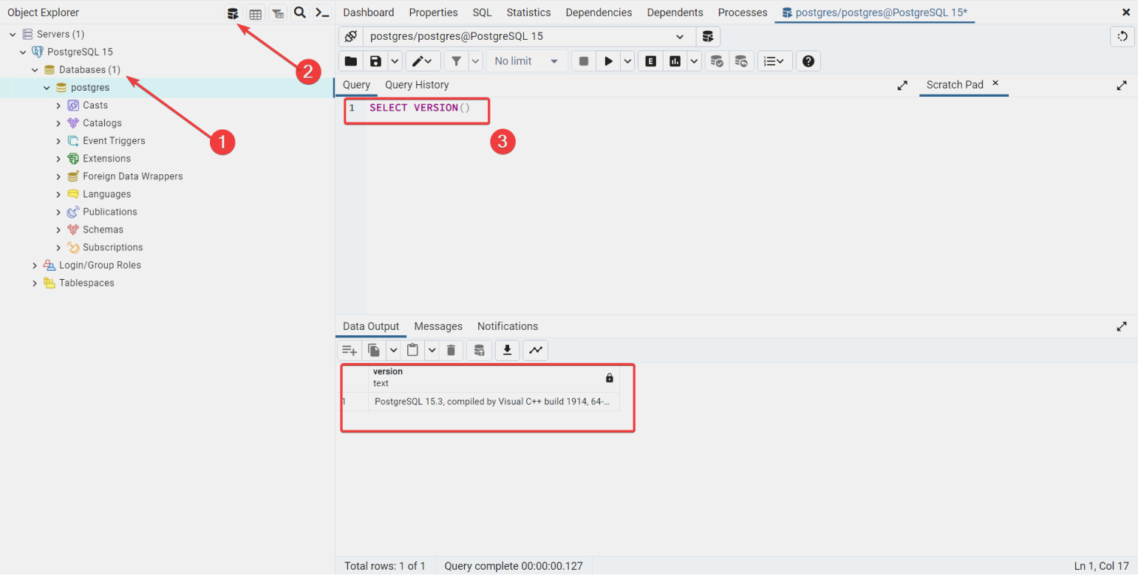1138x575 pixels.
Task: Open the connection dropdown postgres/postgres@PostgreSQL 15
Action: tap(529, 36)
